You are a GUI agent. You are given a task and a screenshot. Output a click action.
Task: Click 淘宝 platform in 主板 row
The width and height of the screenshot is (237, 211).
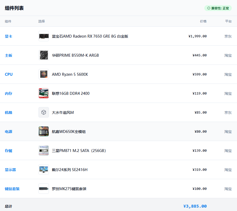[228, 55]
